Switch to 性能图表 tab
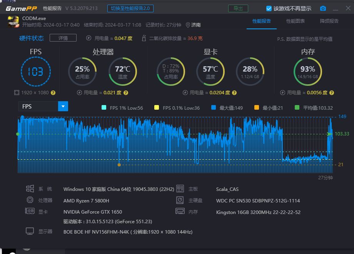This screenshot has height=254, width=354. pos(295,21)
